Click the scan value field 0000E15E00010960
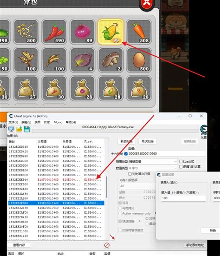 pyautogui.click(x=167, y=154)
